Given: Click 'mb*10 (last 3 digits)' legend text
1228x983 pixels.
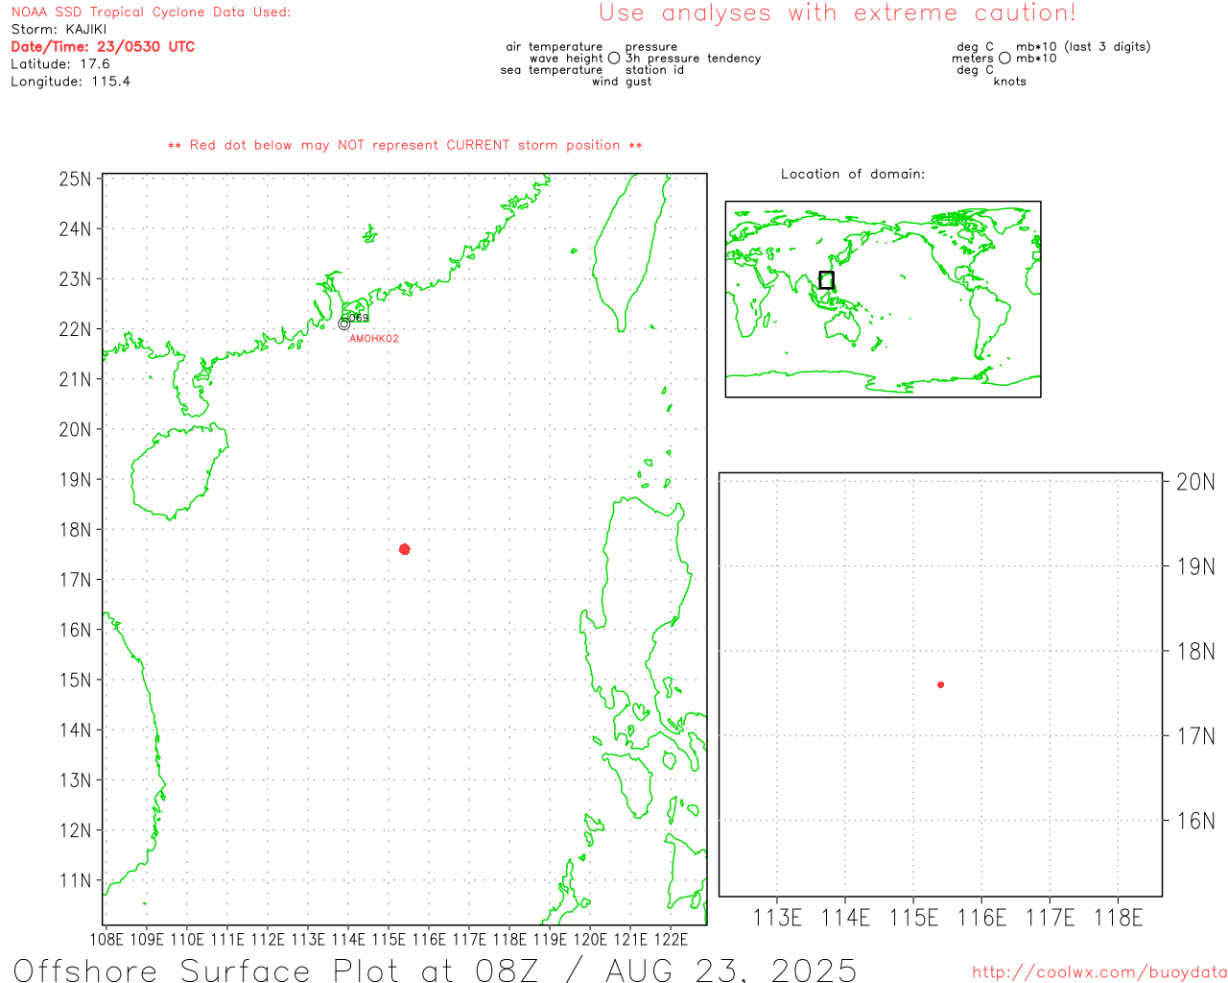Looking at the screenshot, I should (1083, 47).
